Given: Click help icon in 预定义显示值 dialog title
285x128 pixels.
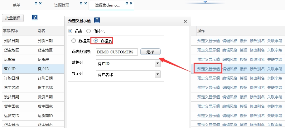Looking at the screenshot, I should coord(97,21).
